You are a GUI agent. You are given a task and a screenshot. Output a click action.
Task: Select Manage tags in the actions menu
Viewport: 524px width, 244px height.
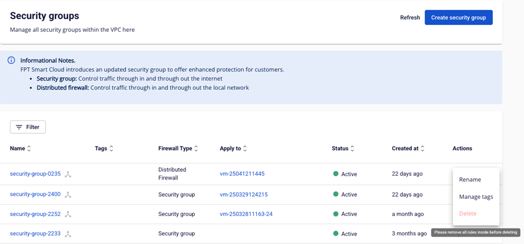(476, 197)
